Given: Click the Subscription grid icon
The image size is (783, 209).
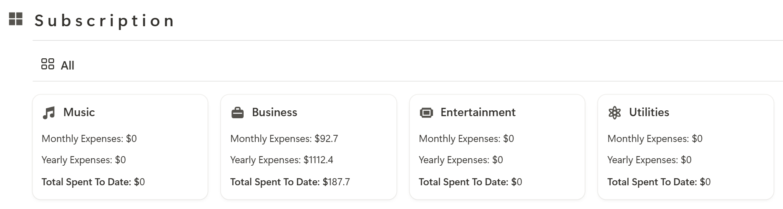Looking at the screenshot, I should (x=16, y=19).
